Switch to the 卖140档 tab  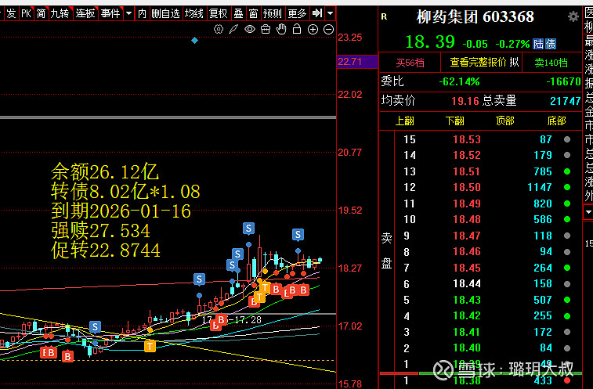[x=551, y=63]
